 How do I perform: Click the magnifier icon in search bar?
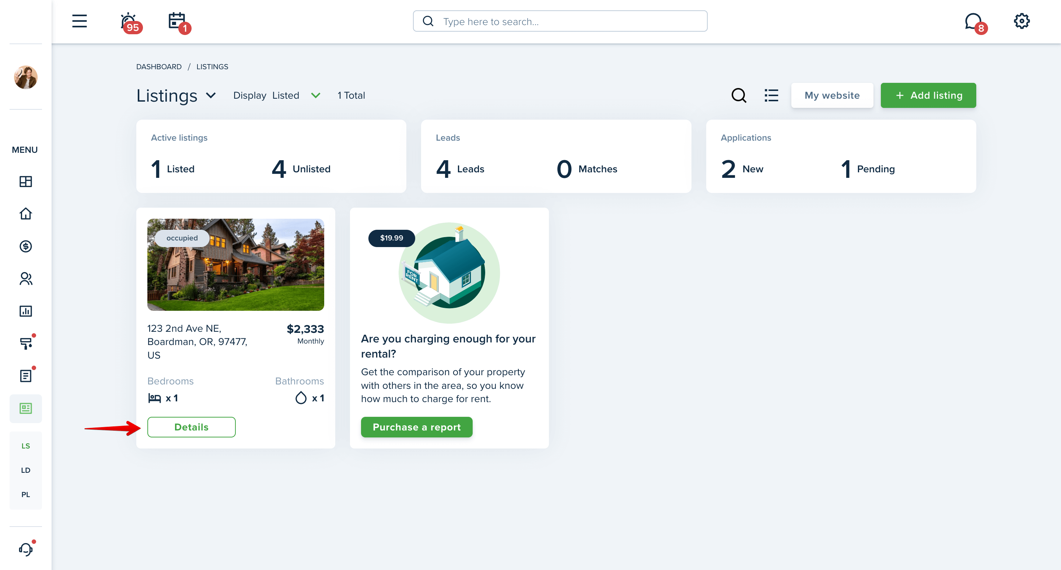[x=428, y=21]
